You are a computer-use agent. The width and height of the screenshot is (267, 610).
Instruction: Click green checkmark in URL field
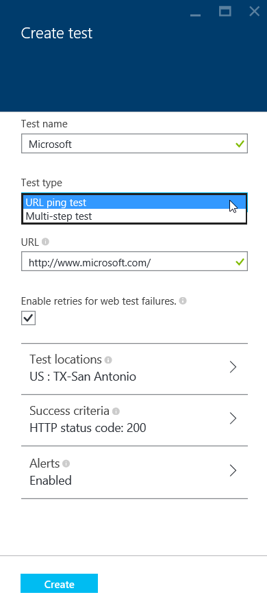[240, 262]
